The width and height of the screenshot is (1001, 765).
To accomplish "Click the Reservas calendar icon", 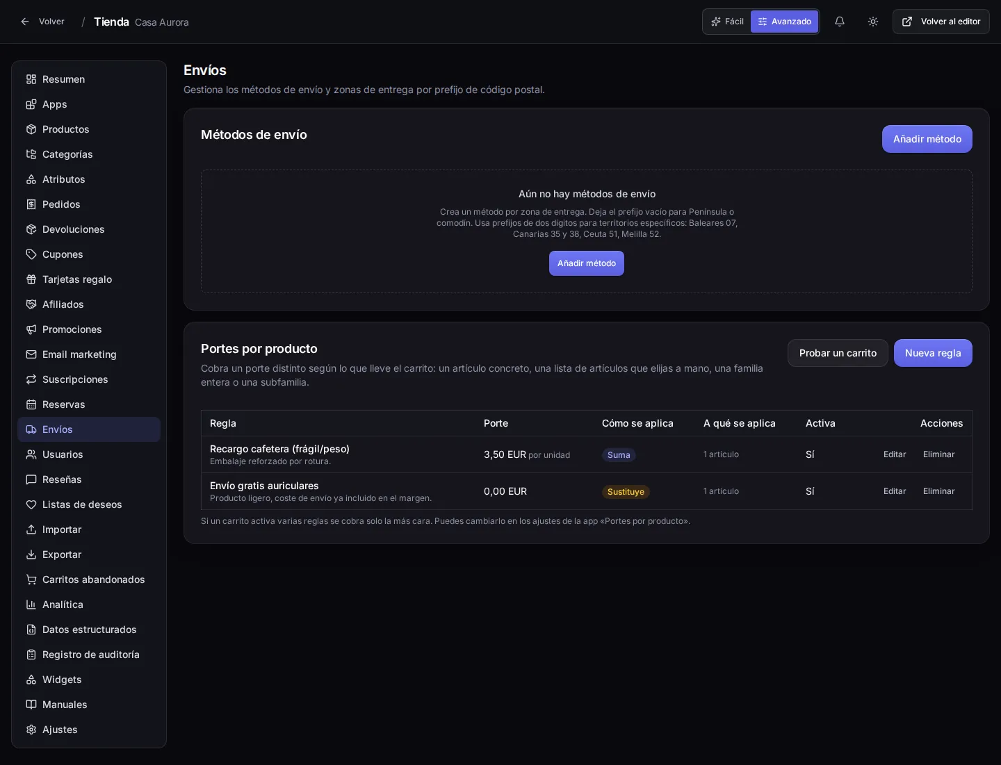I will (x=31, y=404).
